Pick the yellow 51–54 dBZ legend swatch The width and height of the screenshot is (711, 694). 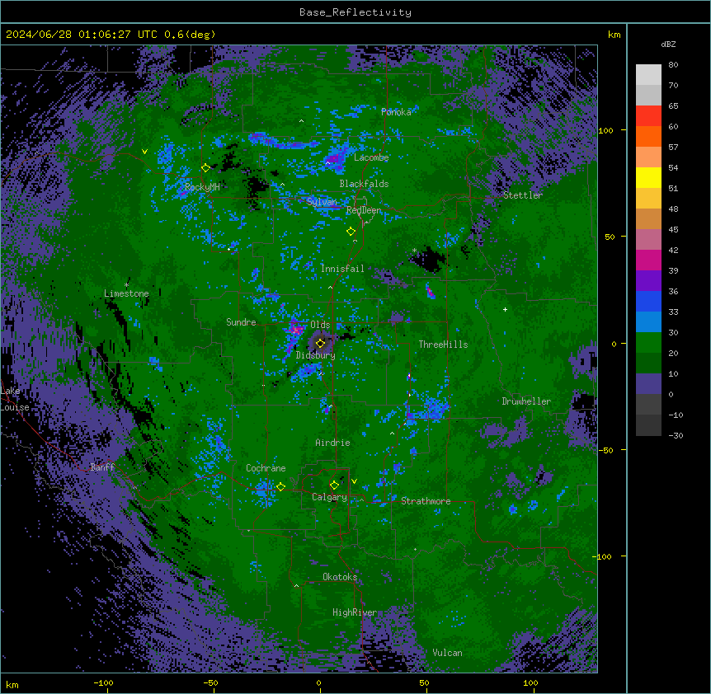648,177
